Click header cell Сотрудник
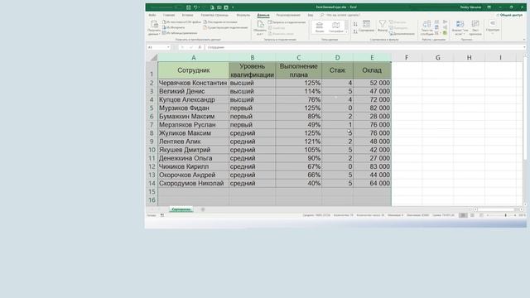Viewport: 530px width, 298px height. [x=193, y=70]
